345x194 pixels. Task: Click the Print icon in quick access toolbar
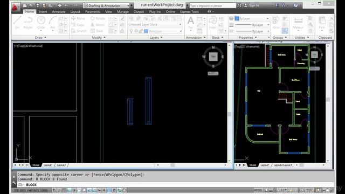pyautogui.click(x=59, y=5)
